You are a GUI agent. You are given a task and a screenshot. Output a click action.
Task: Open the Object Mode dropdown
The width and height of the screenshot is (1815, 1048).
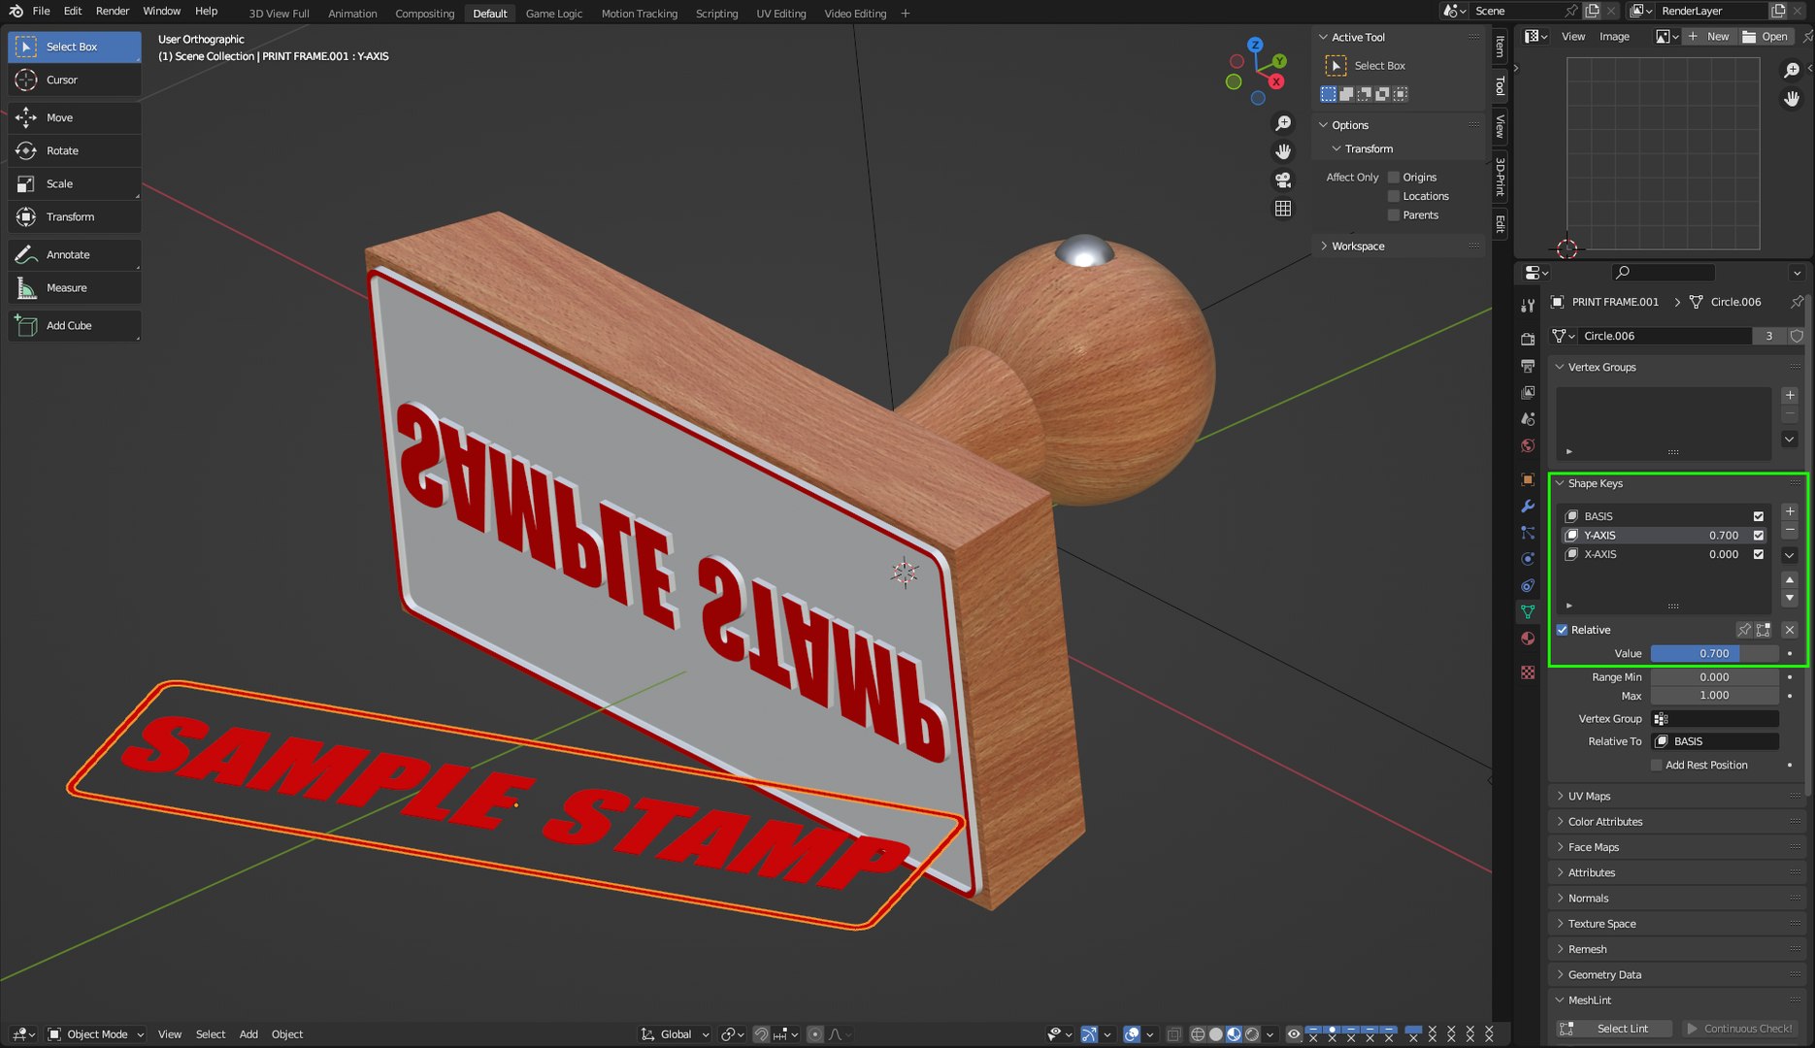(96, 1034)
